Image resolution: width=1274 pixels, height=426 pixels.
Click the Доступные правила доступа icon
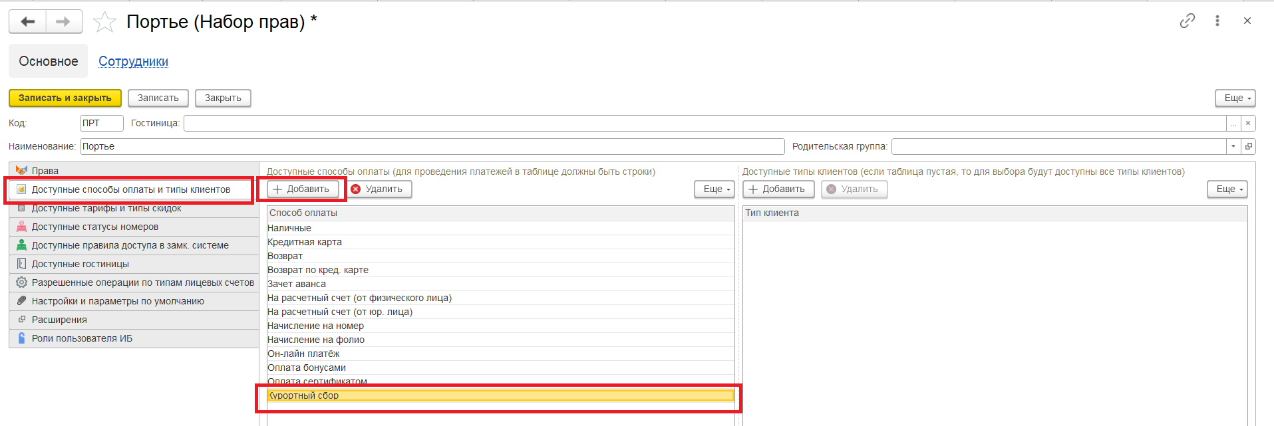click(x=21, y=245)
